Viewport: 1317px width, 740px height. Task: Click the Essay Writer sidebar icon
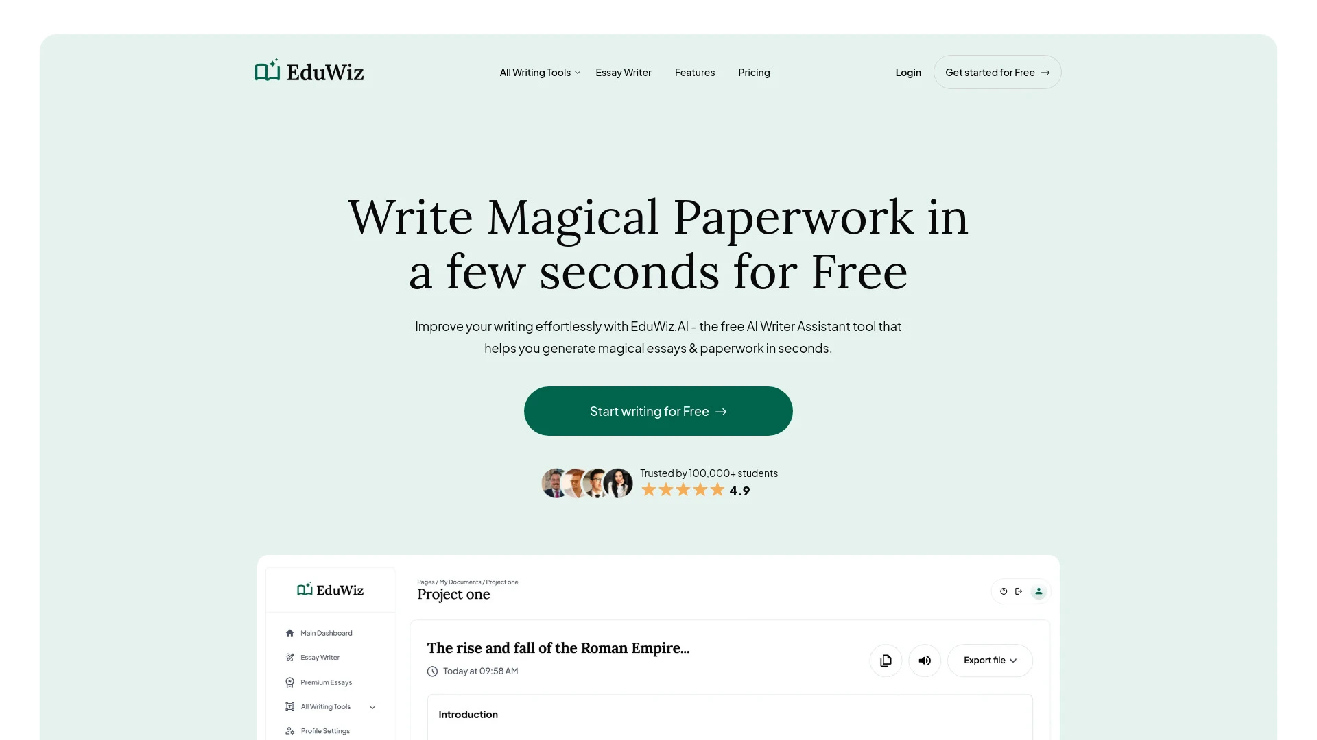289,657
